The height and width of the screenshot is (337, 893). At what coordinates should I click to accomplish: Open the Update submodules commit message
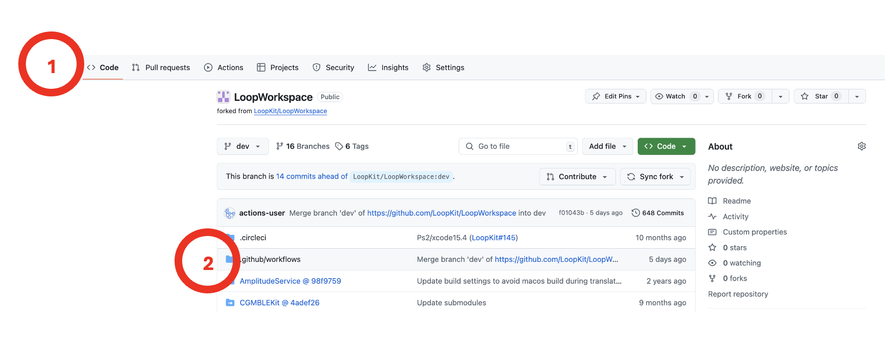[x=452, y=303]
